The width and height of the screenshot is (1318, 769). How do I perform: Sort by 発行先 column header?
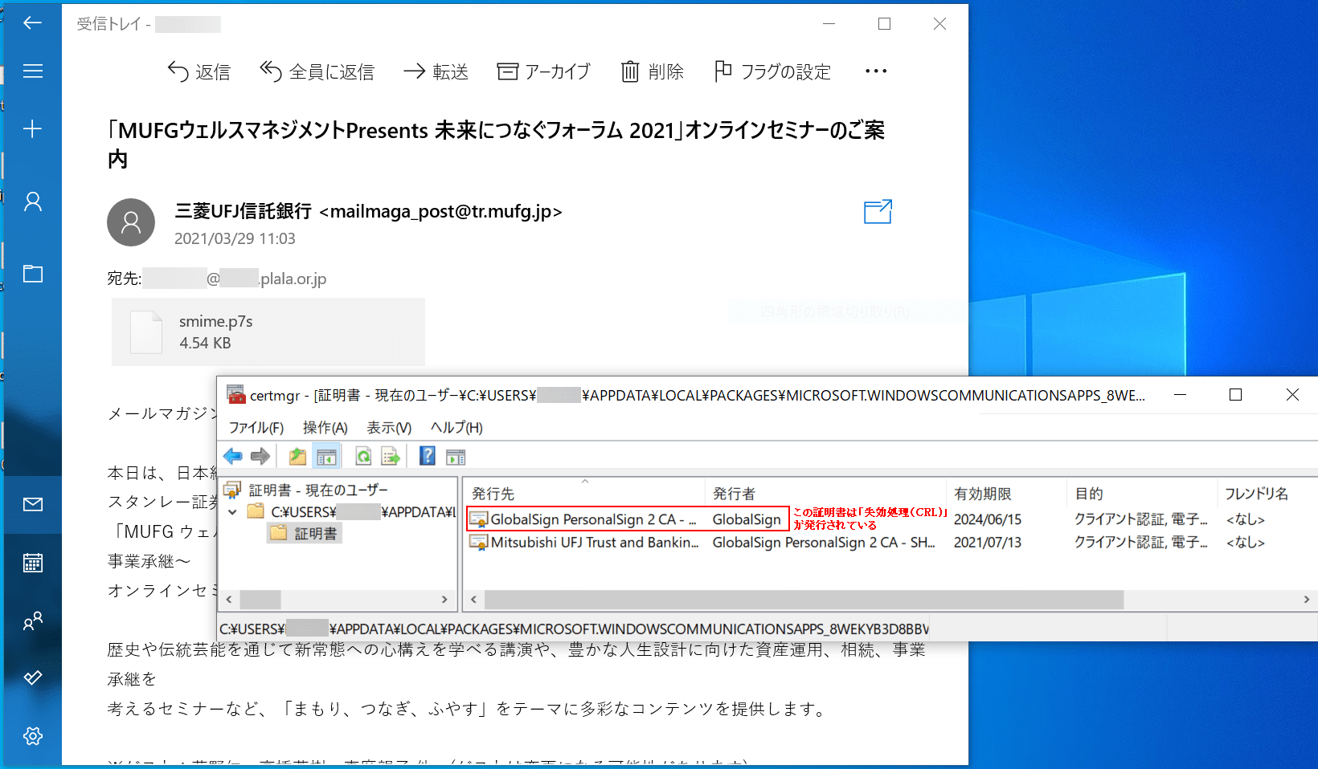(584, 494)
